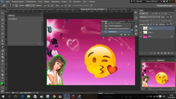Click add layer style fx icon
The width and height of the screenshot is (176, 99).
[x=155, y=53]
